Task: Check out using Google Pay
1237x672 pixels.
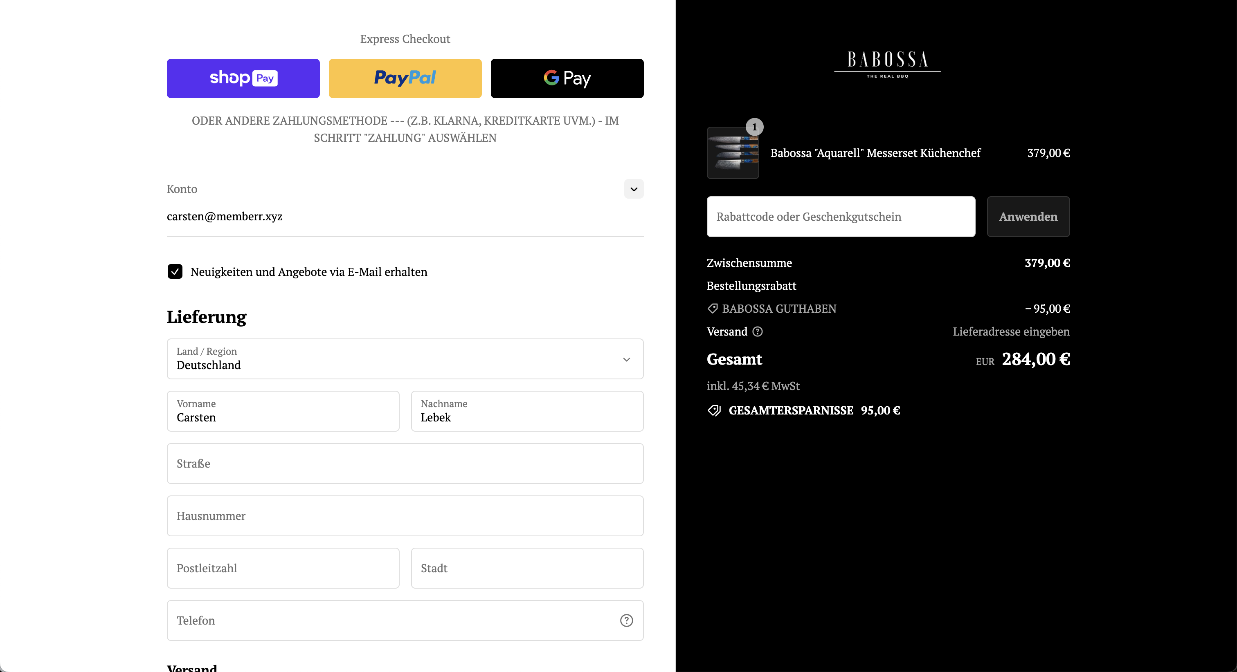Action: tap(567, 78)
